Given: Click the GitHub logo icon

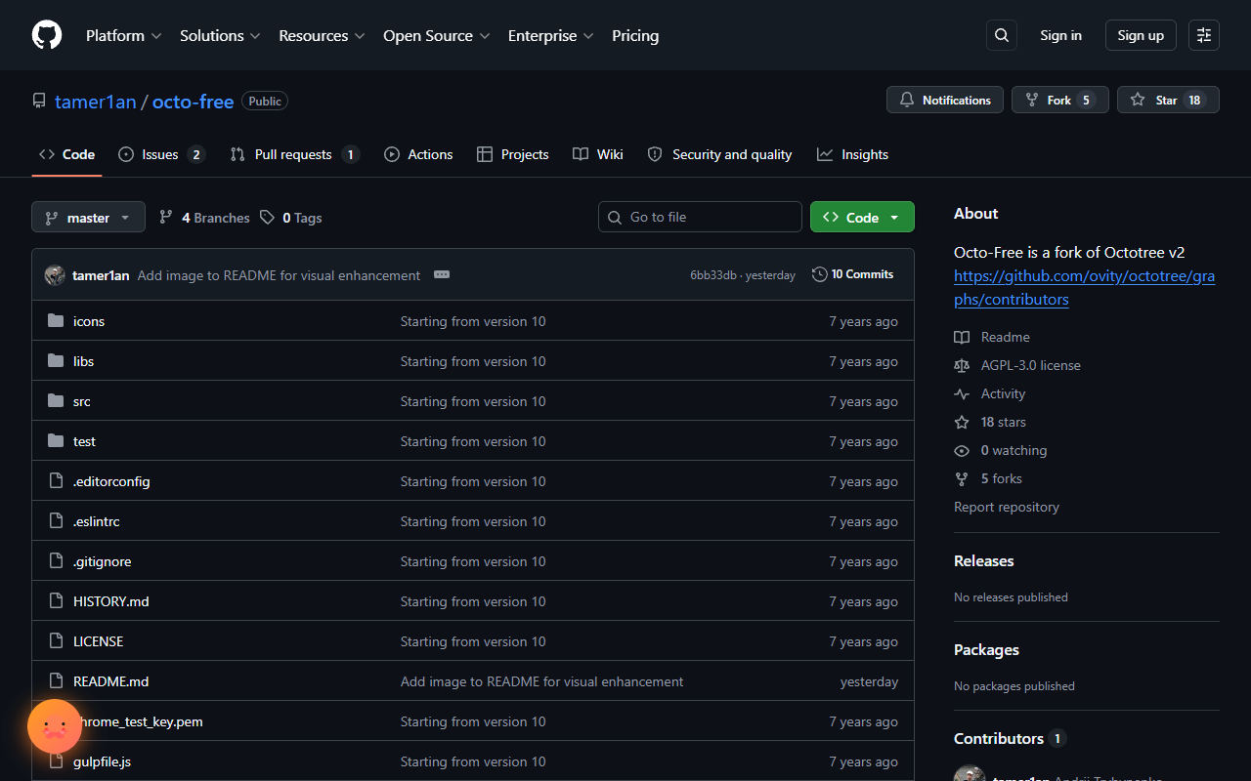Looking at the screenshot, I should [x=47, y=35].
